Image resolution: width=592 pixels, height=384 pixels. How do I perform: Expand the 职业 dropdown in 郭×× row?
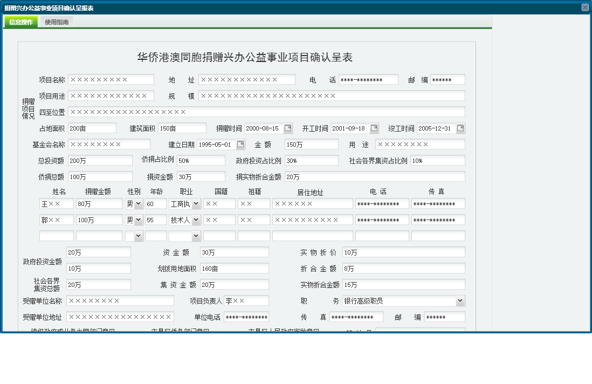(196, 220)
